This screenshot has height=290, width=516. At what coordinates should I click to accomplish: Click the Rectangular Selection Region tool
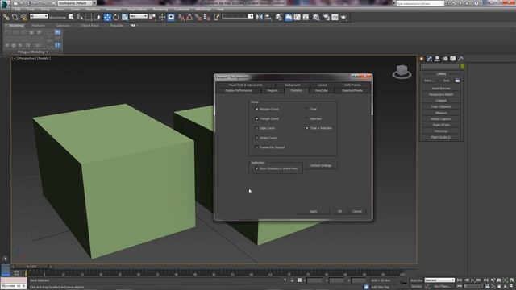coord(89,17)
